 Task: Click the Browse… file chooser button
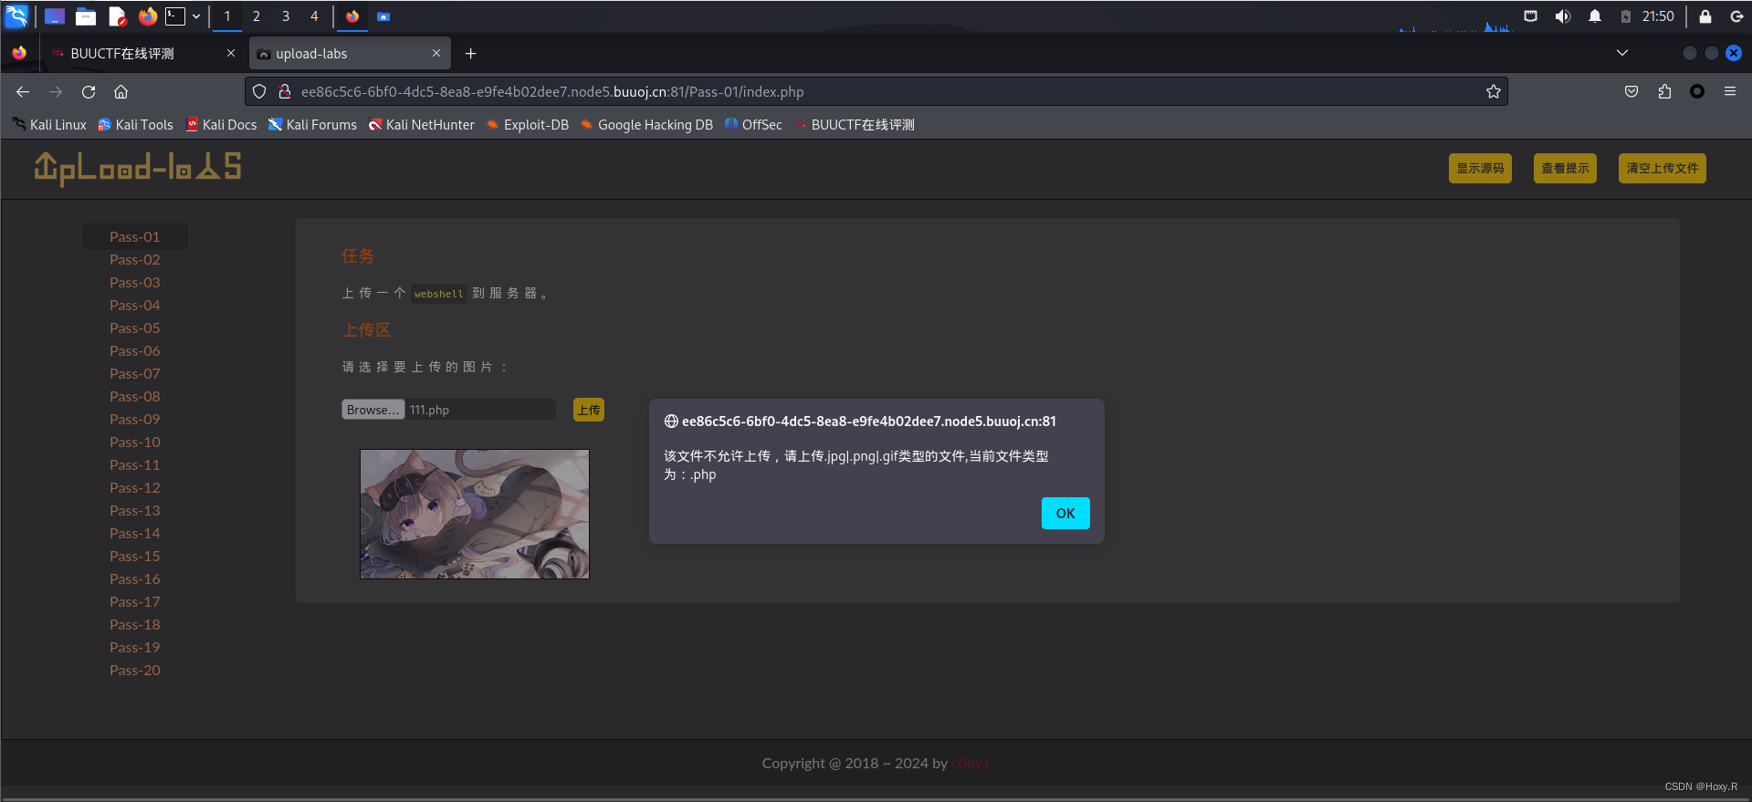tap(372, 410)
